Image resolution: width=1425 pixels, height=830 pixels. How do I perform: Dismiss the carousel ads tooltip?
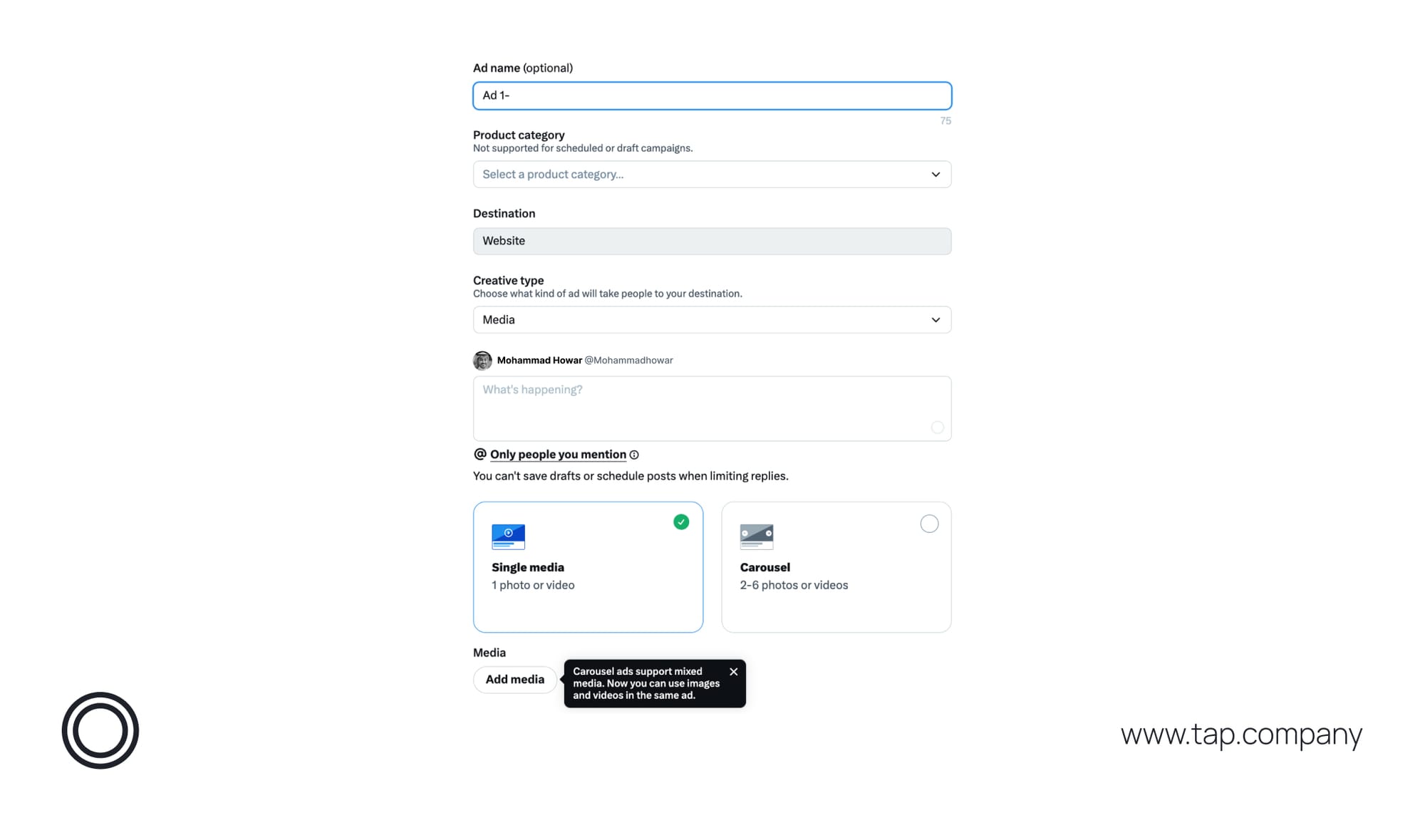pyautogui.click(x=734, y=671)
